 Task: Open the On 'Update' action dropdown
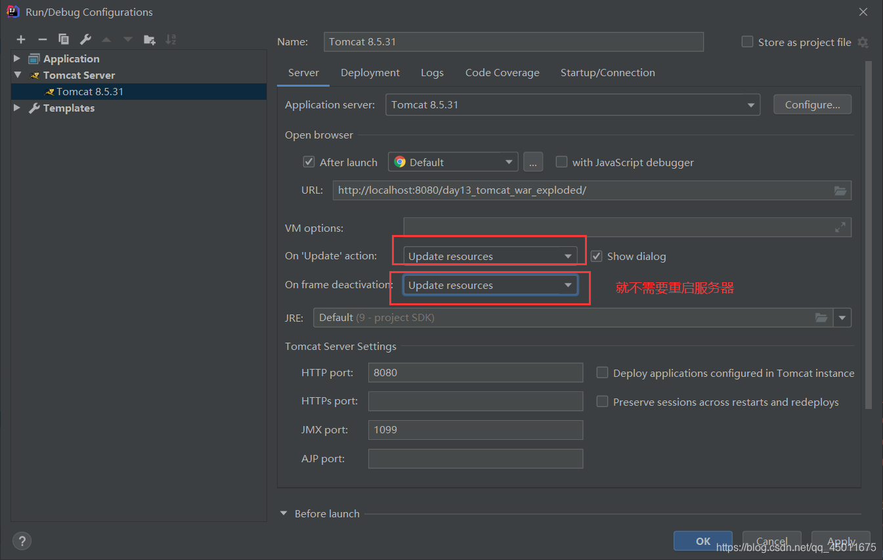[x=490, y=256]
